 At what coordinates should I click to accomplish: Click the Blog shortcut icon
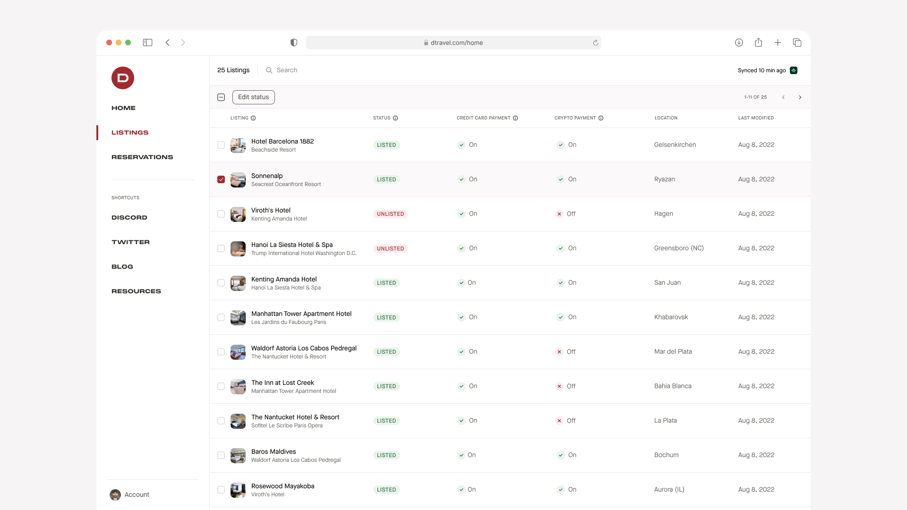(x=122, y=266)
